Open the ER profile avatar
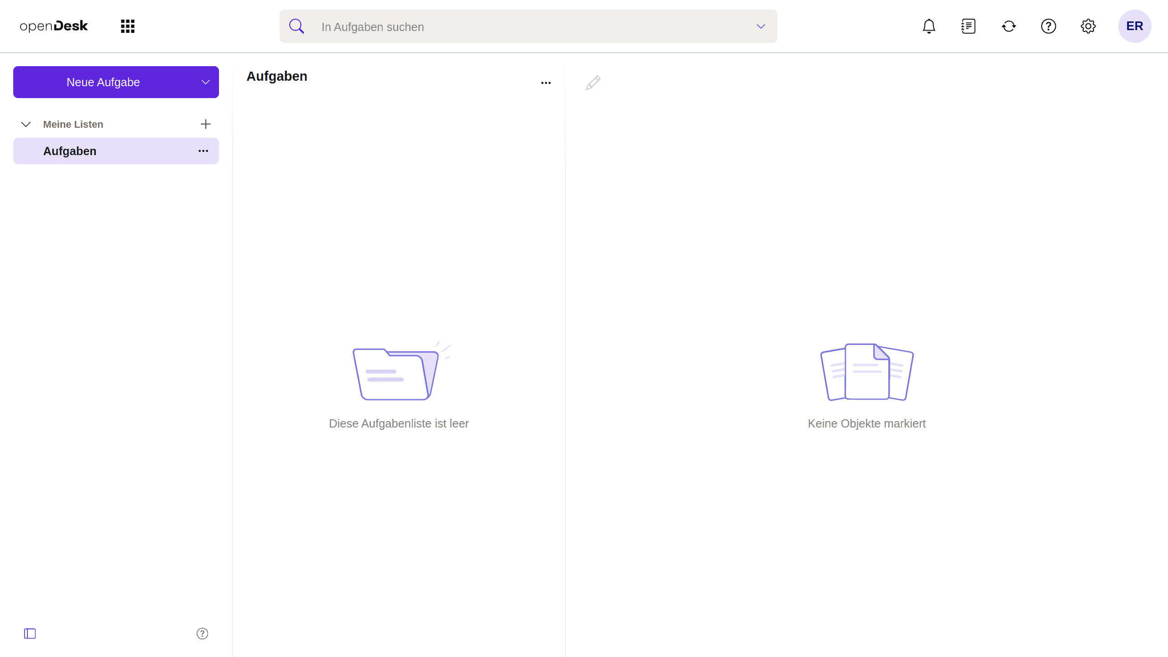The height and width of the screenshot is (657, 1168). (x=1135, y=26)
